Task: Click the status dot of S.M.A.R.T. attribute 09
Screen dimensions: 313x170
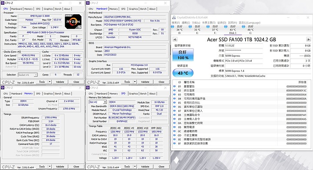Action: point(174,119)
